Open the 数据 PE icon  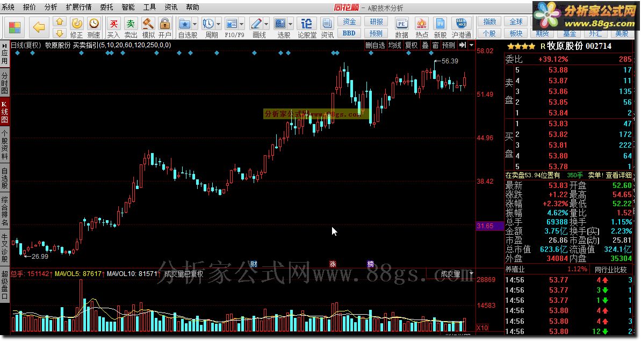(401, 23)
